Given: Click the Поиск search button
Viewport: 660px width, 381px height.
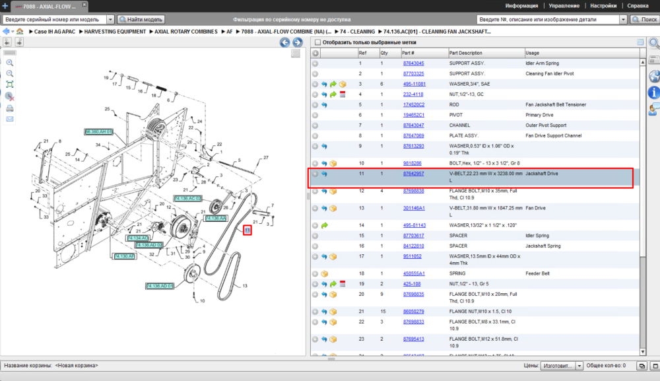Looking at the screenshot, I should [x=644, y=19].
